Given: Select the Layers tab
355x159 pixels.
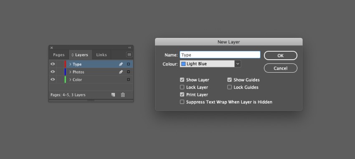Looking at the screenshot, I should pyautogui.click(x=80, y=55).
